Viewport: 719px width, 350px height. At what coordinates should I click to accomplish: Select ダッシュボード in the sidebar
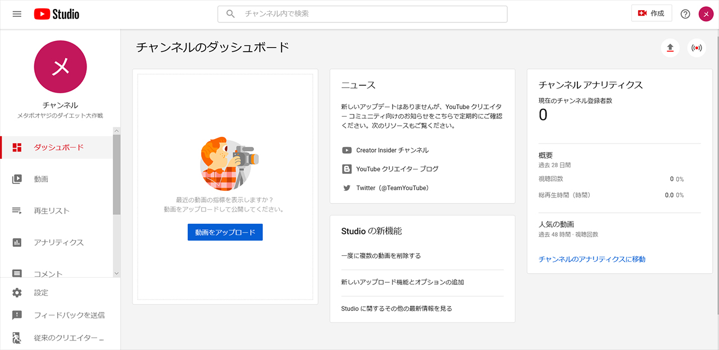(57, 148)
